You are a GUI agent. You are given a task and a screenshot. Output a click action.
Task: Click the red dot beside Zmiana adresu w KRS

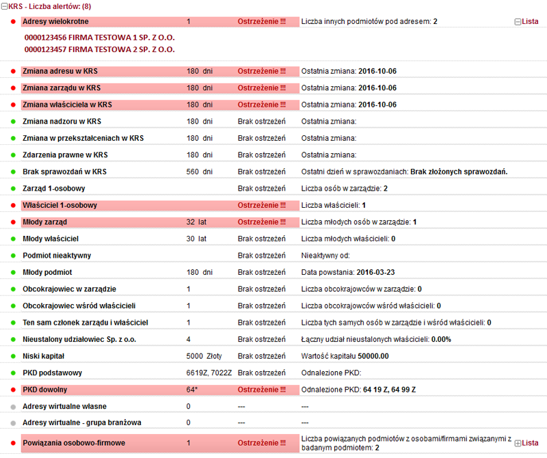(x=13, y=71)
